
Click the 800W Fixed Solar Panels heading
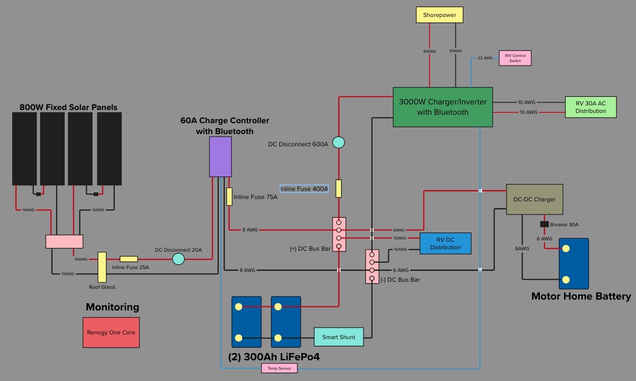pyautogui.click(x=69, y=107)
